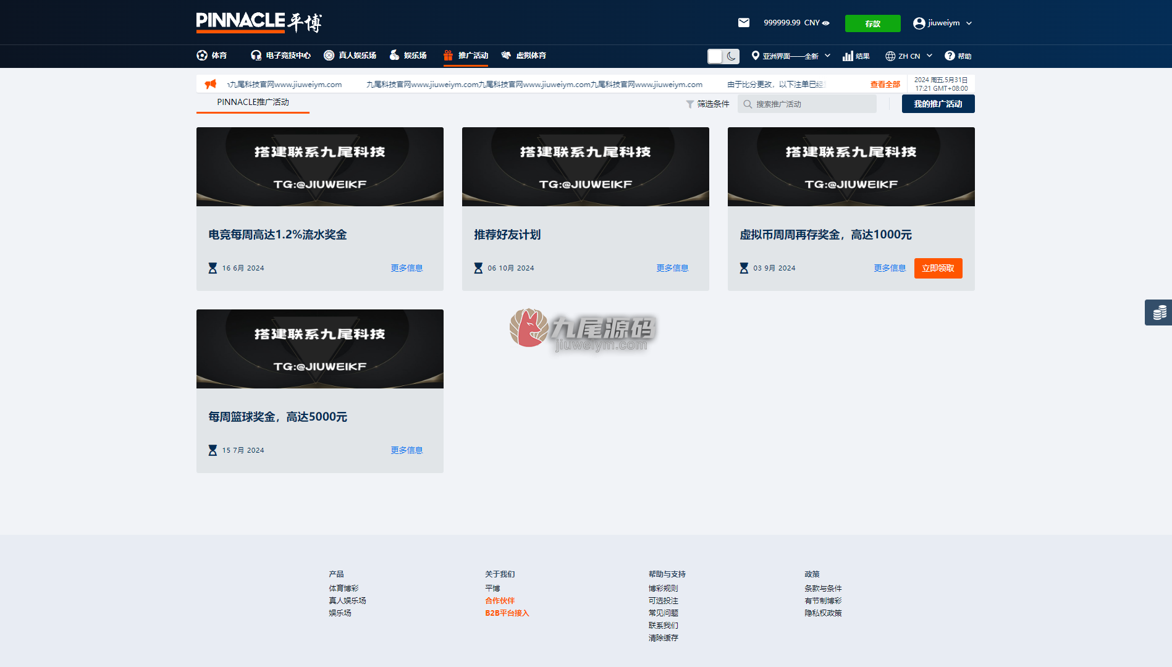The height and width of the screenshot is (667, 1172).
Task: Hide balance with the eye icon
Action: click(x=826, y=23)
